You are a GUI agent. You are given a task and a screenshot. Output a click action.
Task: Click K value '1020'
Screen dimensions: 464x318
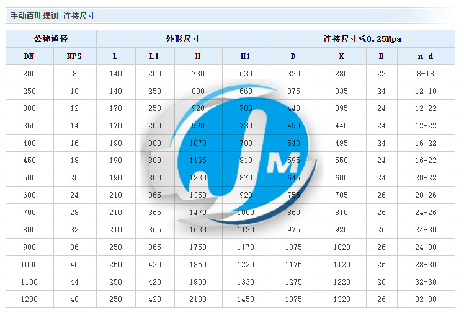click(342, 247)
